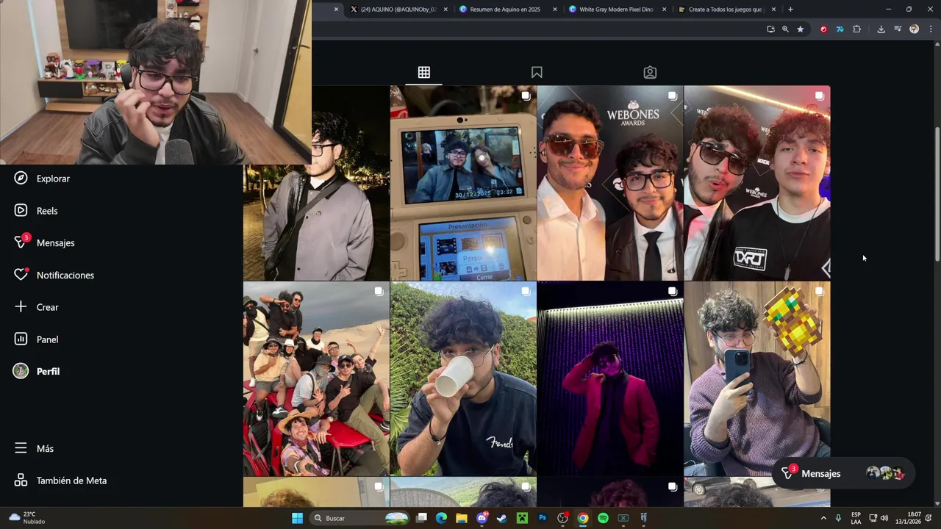941x529 pixels.
Task: Open the Nintendo 3DS photo post
Action: point(463,183)
